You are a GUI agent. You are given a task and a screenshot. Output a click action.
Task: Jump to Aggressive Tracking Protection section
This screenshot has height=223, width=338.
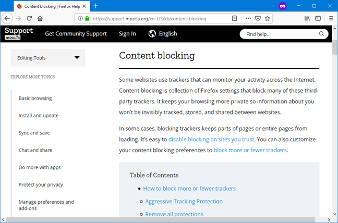[184, 202]
